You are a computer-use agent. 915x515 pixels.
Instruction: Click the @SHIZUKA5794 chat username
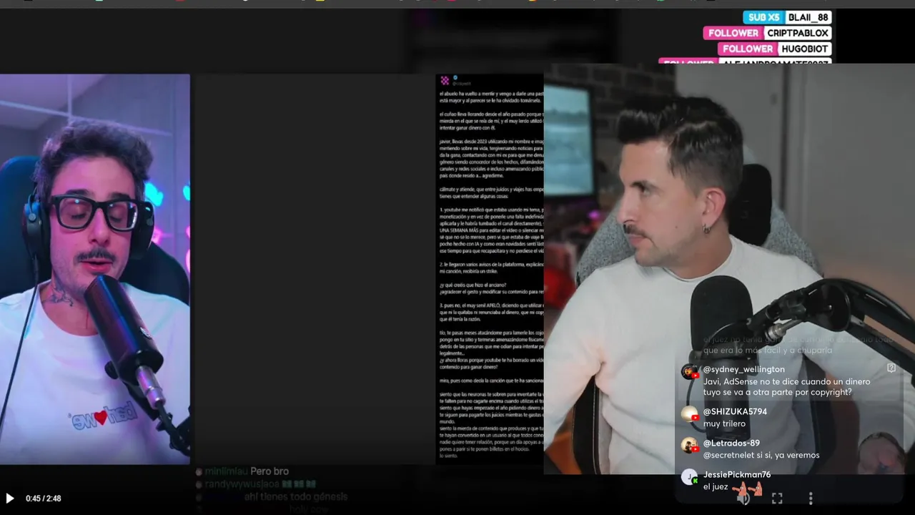pos(735,411)
